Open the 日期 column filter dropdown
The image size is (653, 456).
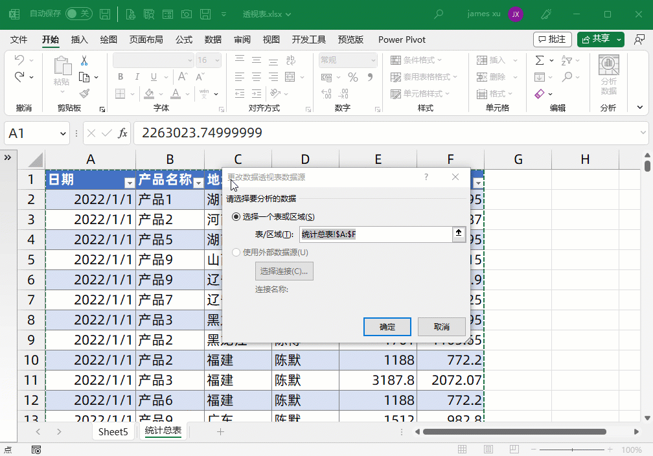[x=130, y=183]
